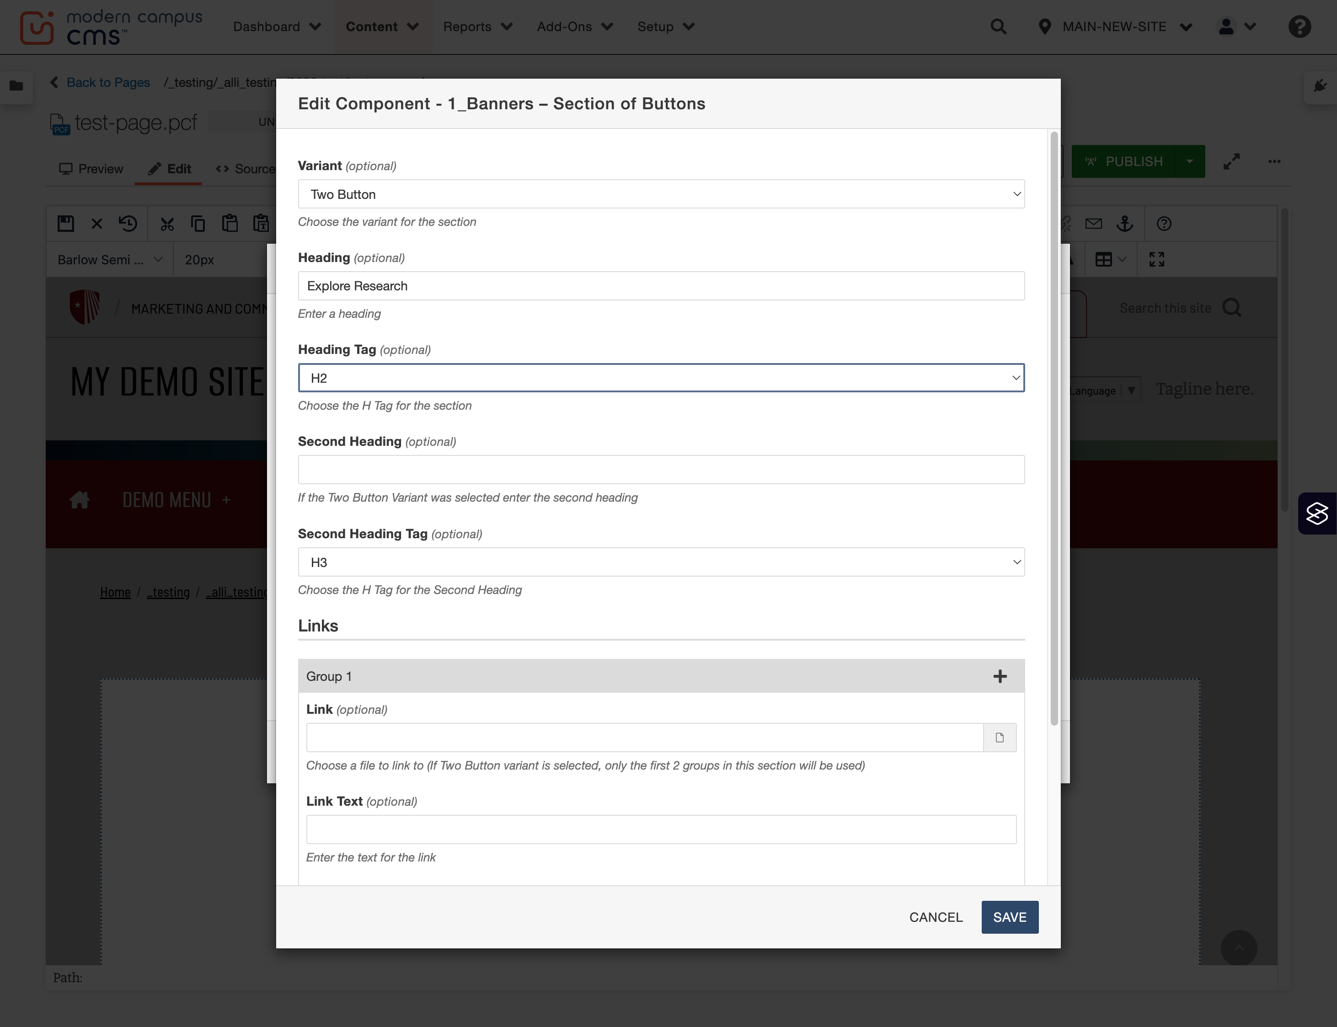Switch to the Edit tab
The image size is (1337, 1027).
pos(169,169)
